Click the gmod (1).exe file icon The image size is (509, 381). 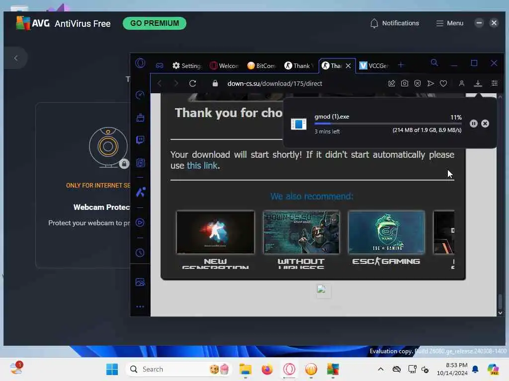299,124
